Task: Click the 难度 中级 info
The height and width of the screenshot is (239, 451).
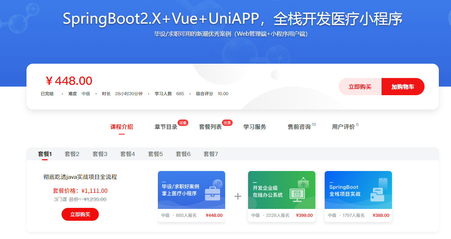Action: (79, 94)
